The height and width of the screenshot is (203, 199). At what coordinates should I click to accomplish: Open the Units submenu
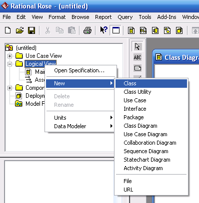coord(79,118)
